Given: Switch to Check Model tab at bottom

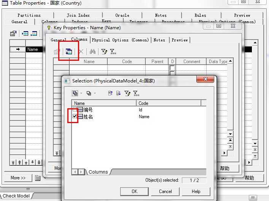Looking at the screenshot, I should pos(16,196).
